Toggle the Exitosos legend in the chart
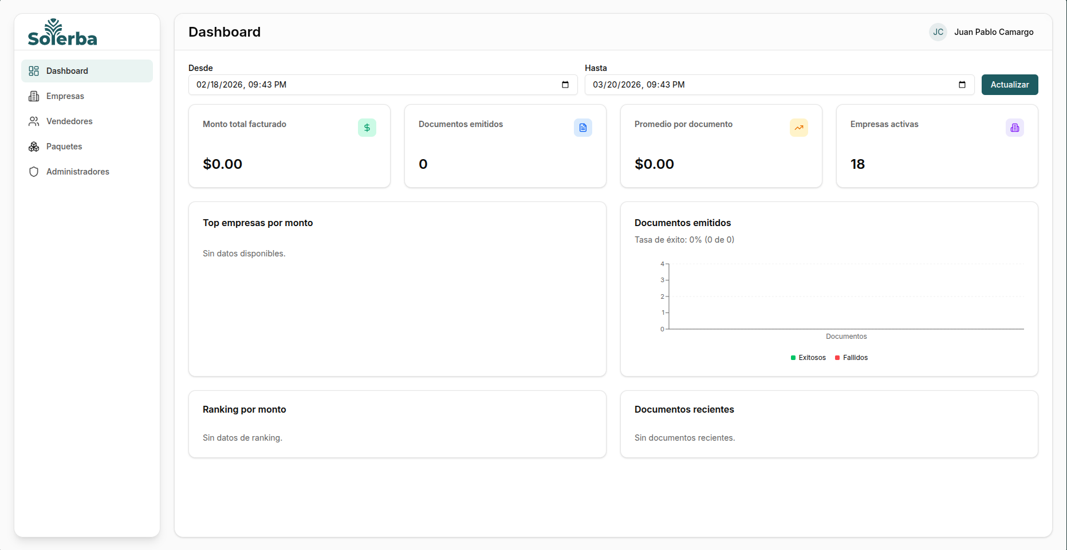 (x=808, y=357)
